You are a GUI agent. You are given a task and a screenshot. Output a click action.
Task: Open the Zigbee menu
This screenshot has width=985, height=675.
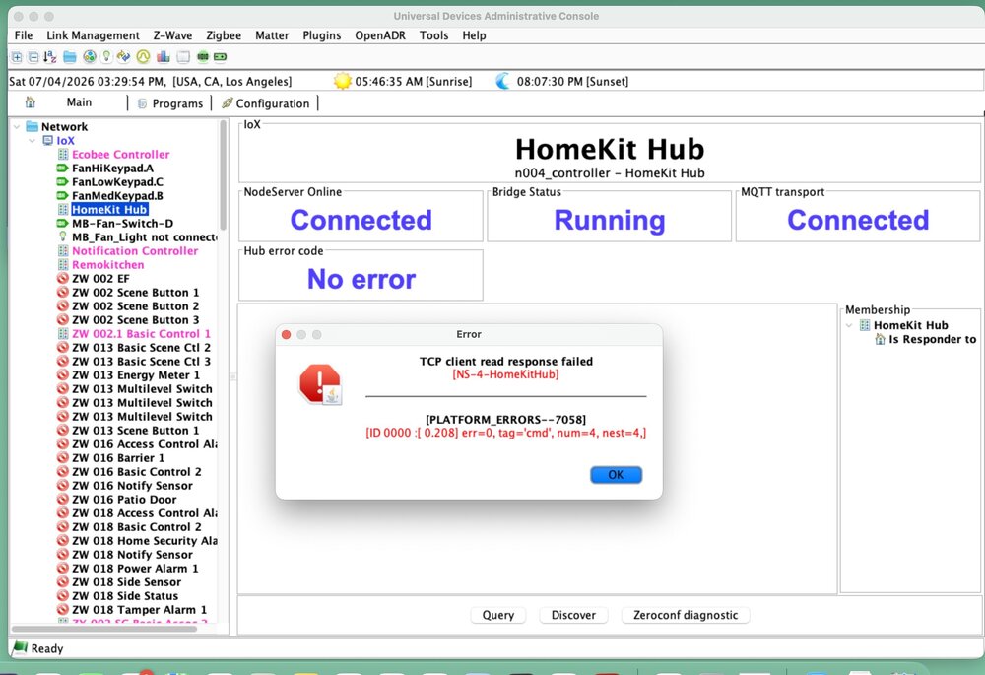coord(224,35)
